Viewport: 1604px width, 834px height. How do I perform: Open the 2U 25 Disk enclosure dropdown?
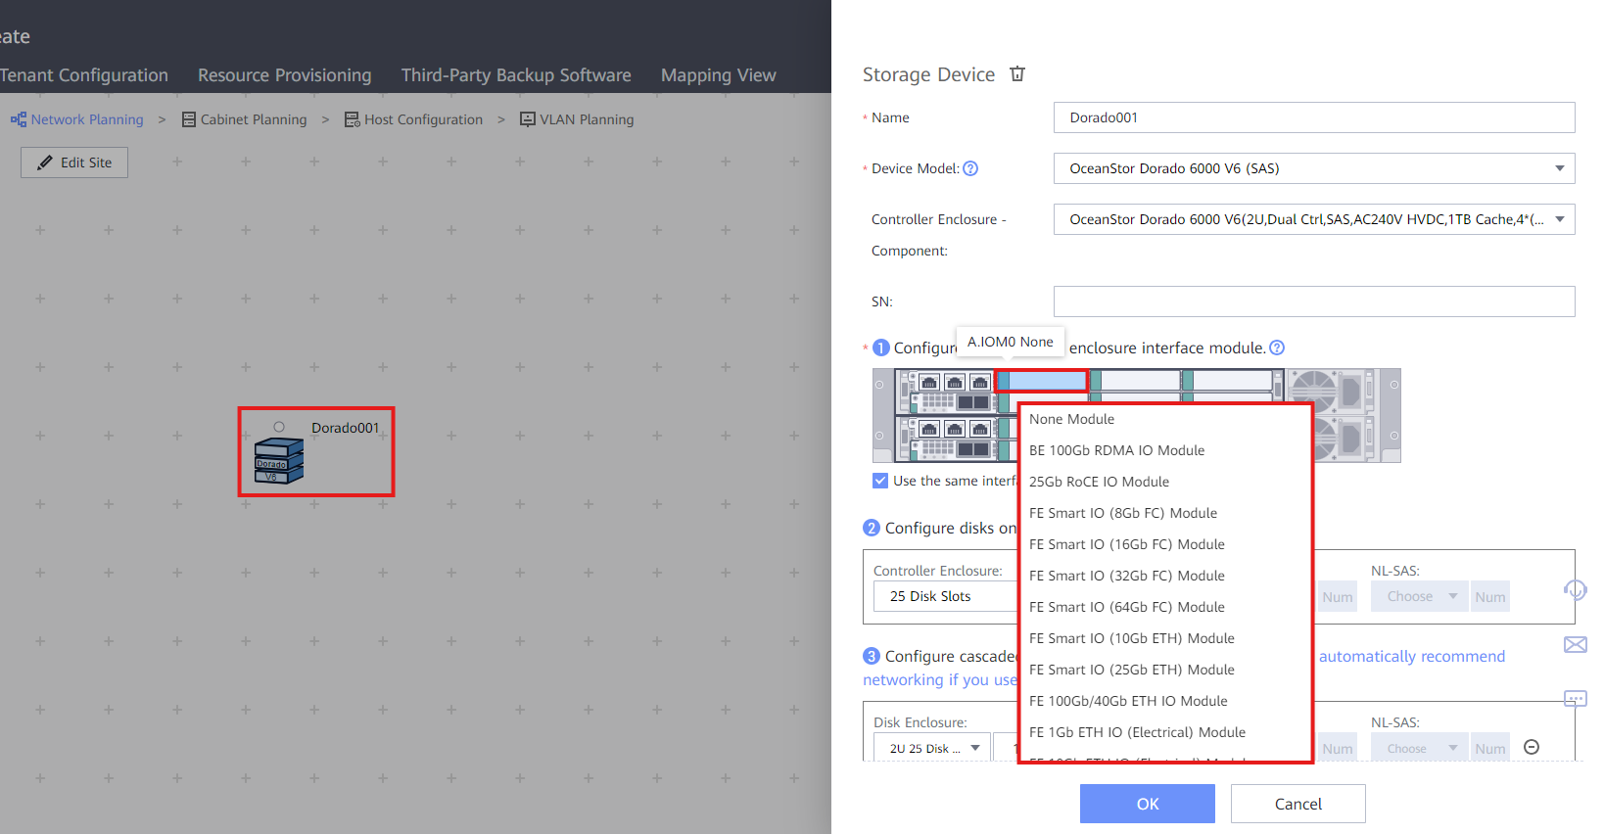[x=931, y=748]
